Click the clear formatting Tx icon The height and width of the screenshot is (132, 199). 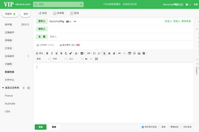click(x=66, y=53)
